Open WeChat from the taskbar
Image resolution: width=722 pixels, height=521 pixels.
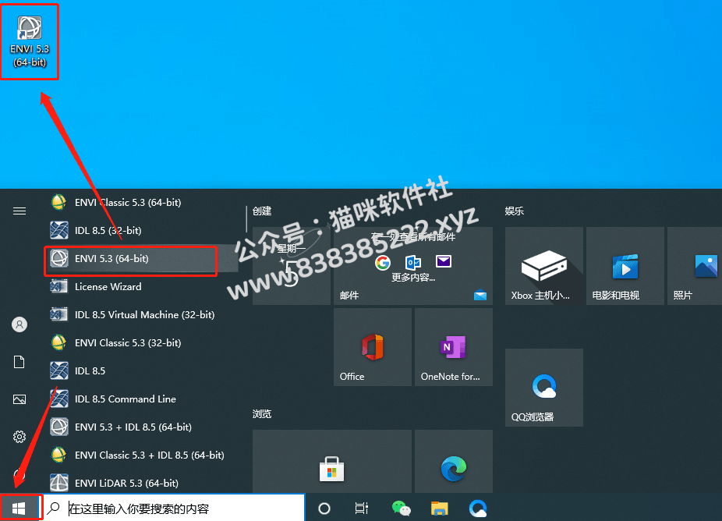coord(401,508)
